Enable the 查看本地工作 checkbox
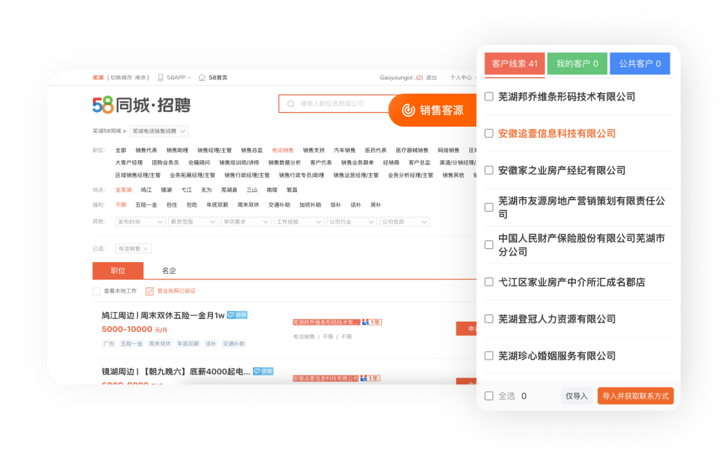The image size is (728, 460). point(97,291)
